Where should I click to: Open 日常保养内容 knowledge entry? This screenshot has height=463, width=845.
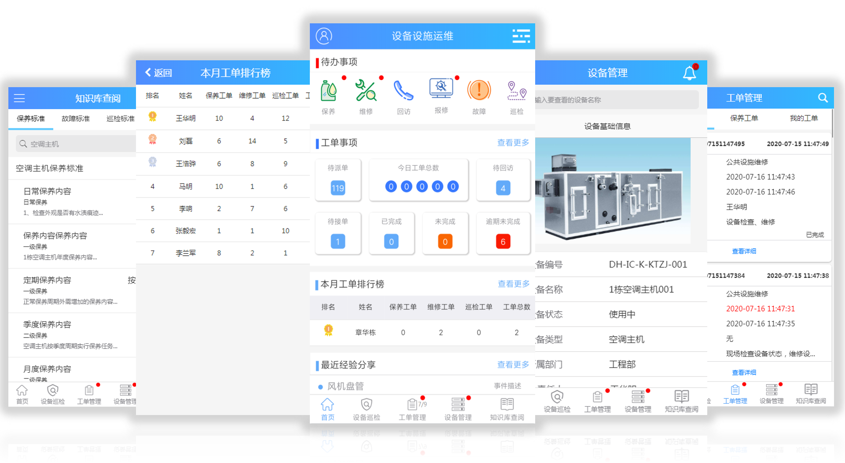tap(73, 202)
